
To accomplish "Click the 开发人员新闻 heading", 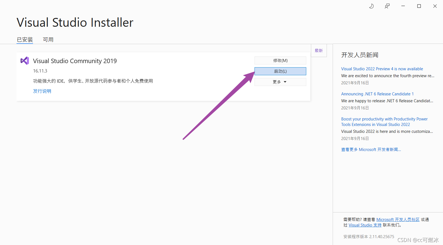I will click(x=360, y=55).
